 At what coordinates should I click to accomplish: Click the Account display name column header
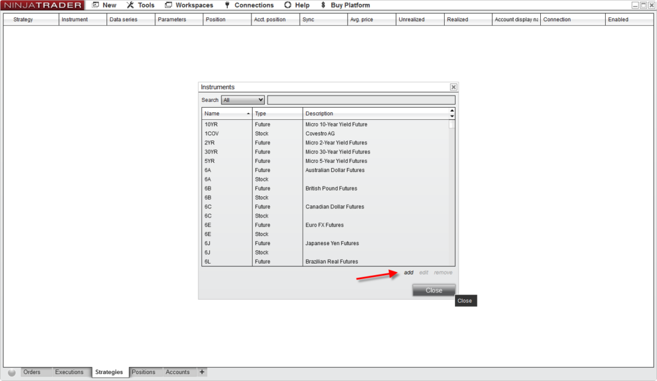[x=516, y=19]
